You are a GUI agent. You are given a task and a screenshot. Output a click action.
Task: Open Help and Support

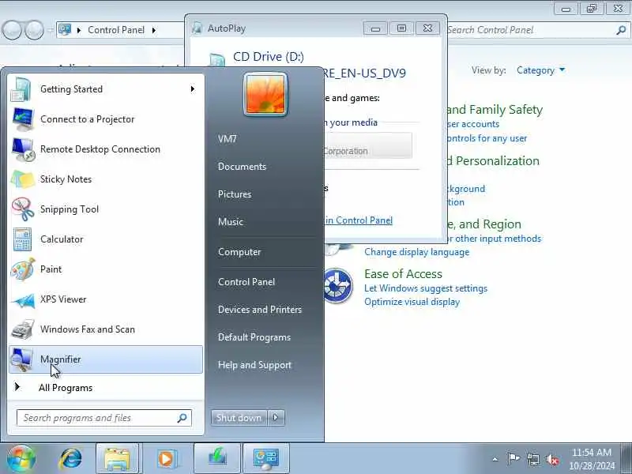tap(254, 365)
